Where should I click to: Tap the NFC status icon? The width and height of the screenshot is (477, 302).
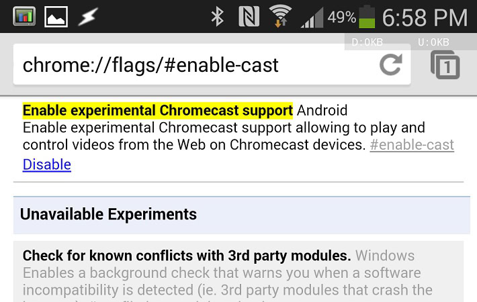coord(249,16)
